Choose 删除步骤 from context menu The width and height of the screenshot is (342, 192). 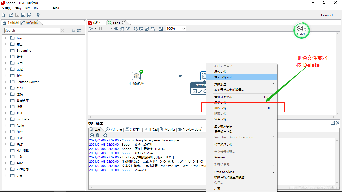pos(241,108)
